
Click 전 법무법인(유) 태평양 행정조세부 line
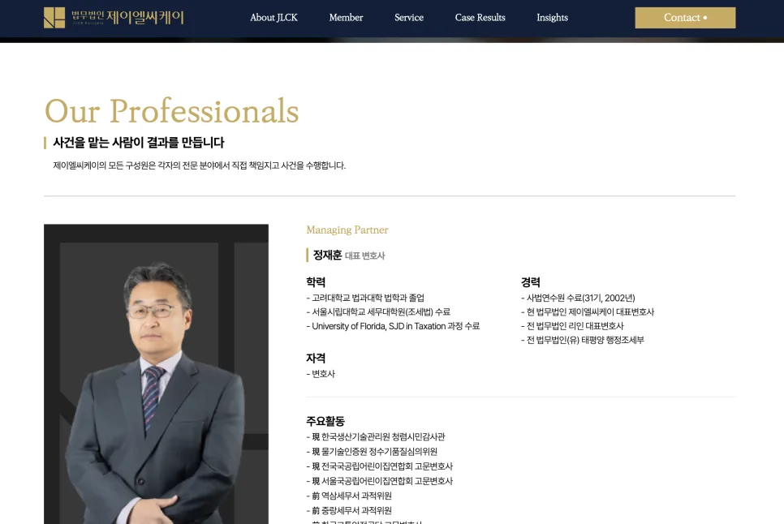click(x=583, y=340)
